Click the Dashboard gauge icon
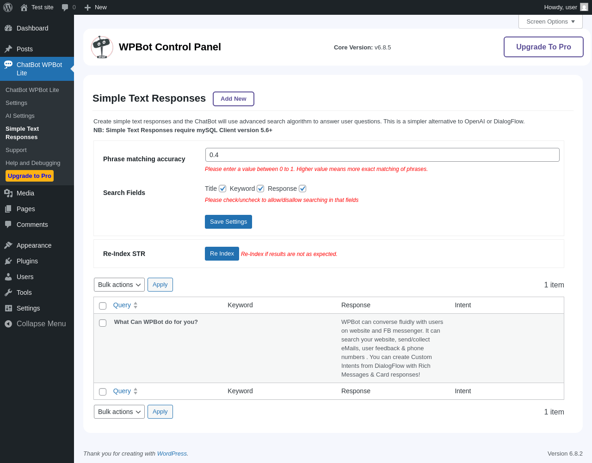The height and width of the screenshot is (463, 592). [8, 28]
